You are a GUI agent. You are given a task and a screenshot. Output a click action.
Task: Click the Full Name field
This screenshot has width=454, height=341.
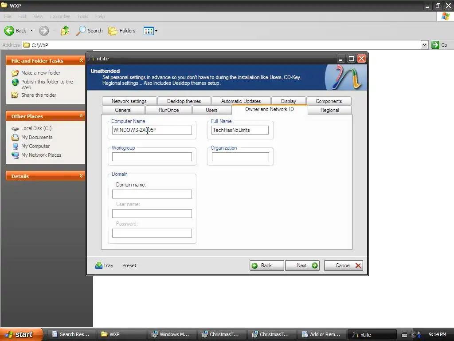click(240, 130)
